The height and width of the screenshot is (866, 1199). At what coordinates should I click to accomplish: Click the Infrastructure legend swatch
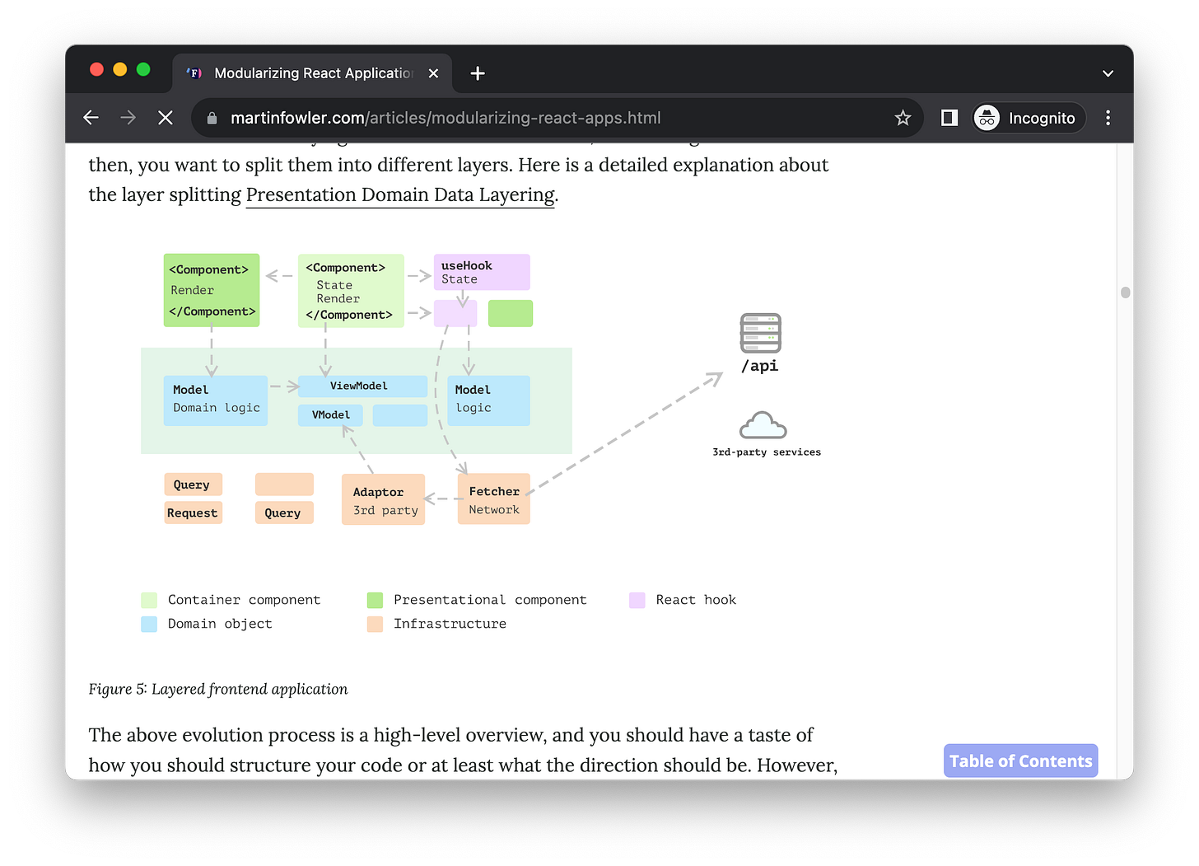(375, 624)
